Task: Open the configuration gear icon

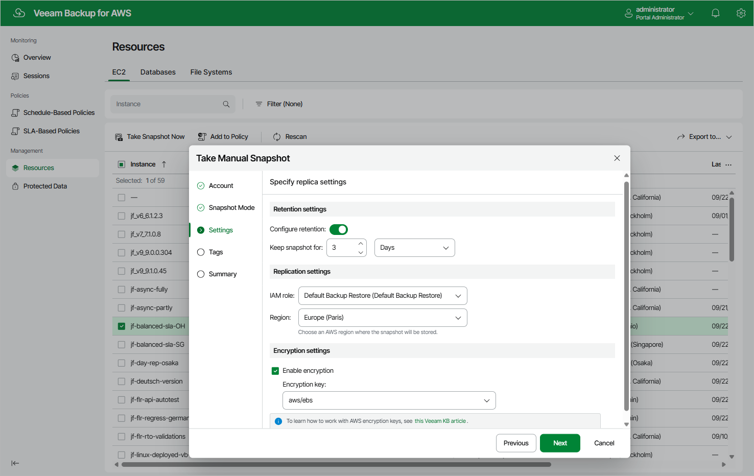Action: click(741, 13)
